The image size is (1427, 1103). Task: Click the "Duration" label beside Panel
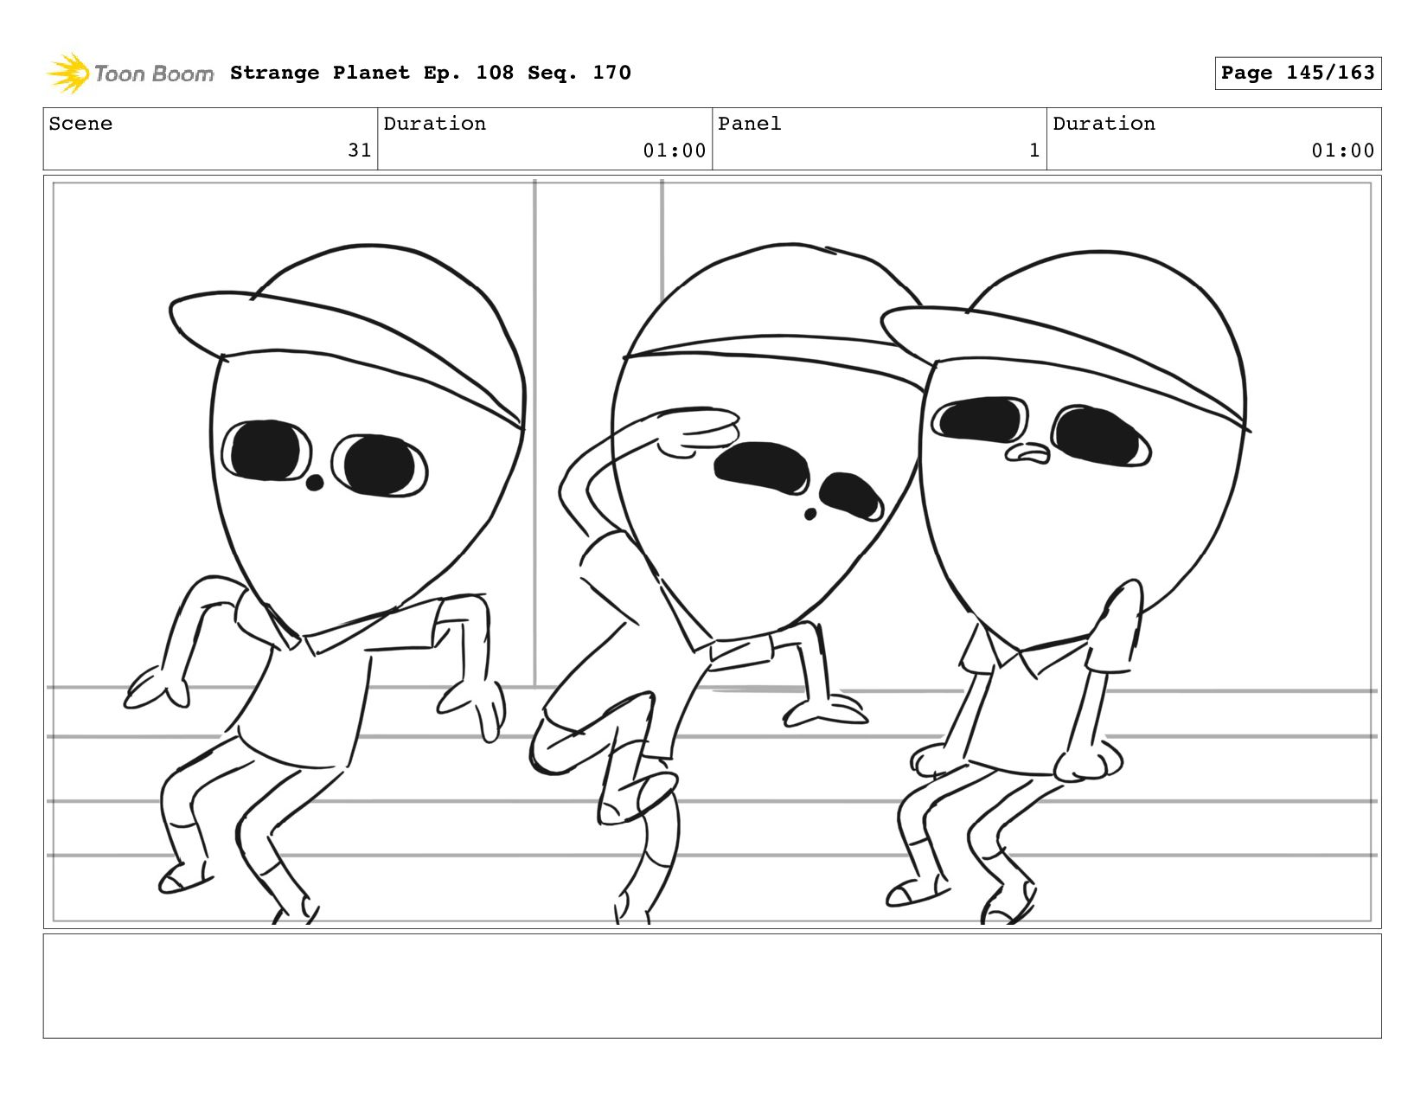click(1104, 124)
